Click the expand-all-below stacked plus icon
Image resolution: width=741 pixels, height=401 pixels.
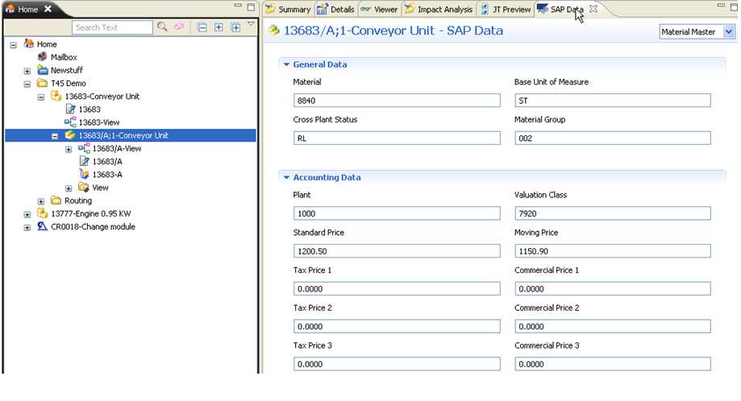coord(235,27)
